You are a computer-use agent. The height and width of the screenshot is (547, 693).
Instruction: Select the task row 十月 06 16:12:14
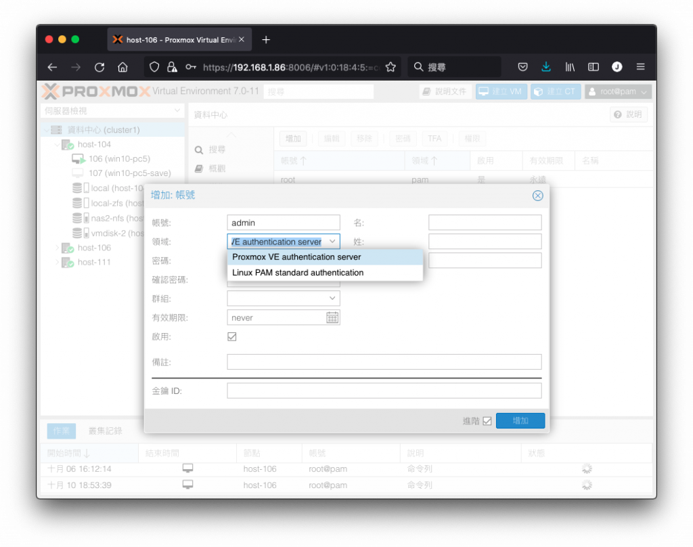click(x=346, y=468)
